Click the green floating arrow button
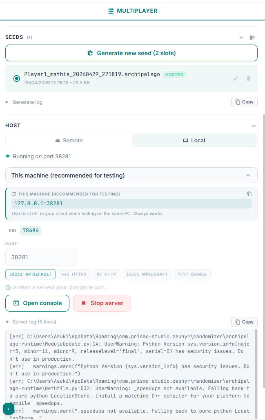The width and height of the screenshot is (265, 420). tap(9, 409)
